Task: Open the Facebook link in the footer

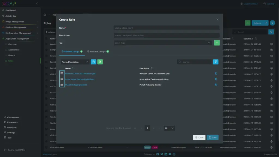Action: 158,154
